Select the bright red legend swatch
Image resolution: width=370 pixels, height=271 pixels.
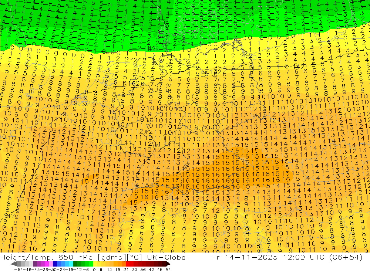point(128,264)
